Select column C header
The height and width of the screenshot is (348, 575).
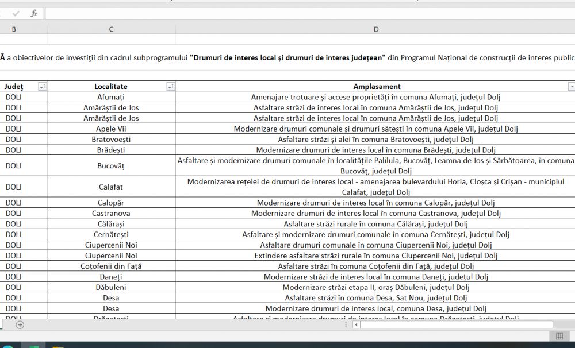pyautogui.click(x=111, y=29)
